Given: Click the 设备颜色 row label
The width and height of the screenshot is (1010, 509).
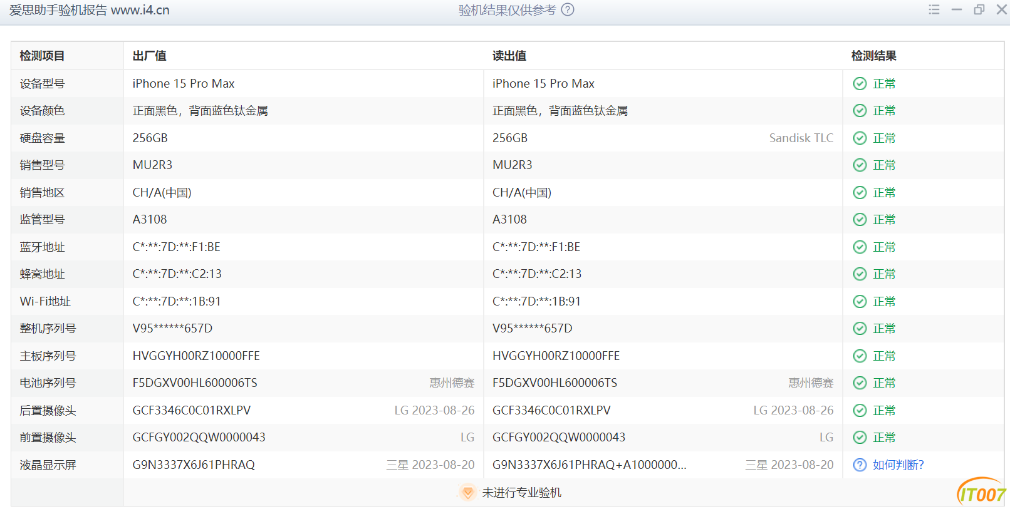Looking at the screenshot, I should click(x=42, y=111).
